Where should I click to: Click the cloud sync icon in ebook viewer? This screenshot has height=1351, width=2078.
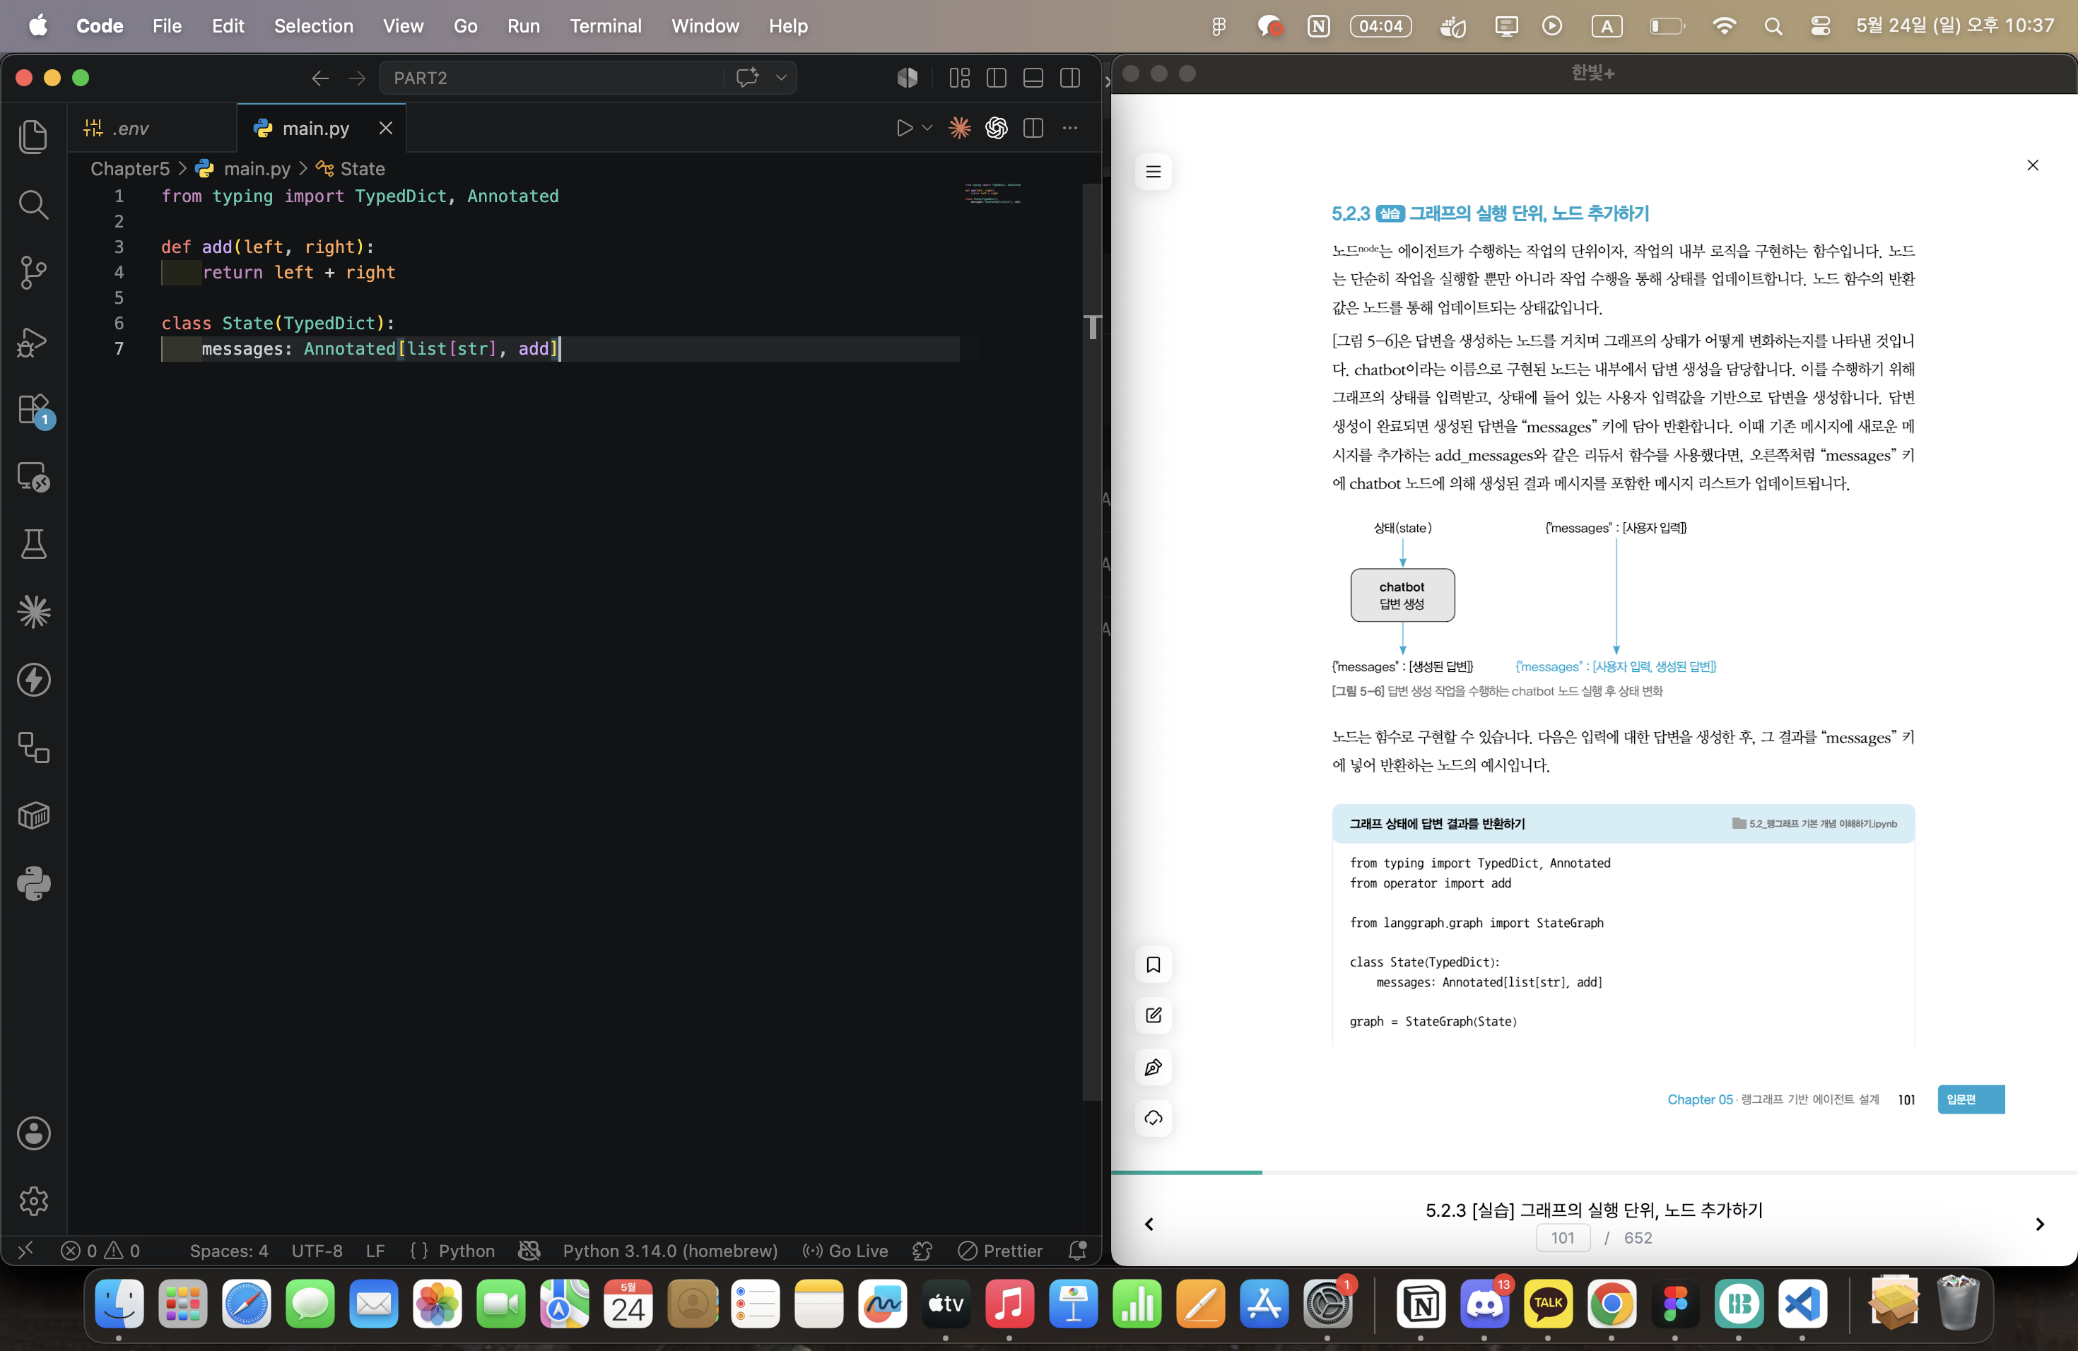pos(1154,1118)
